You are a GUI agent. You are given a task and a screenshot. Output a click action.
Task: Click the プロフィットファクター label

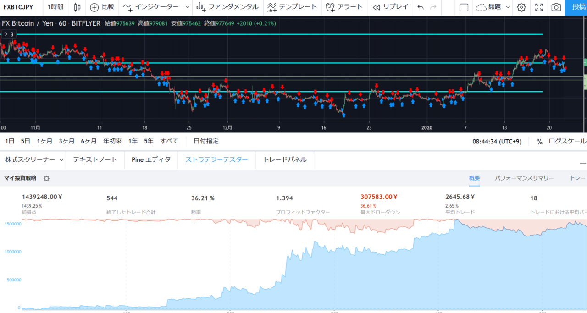303,213
